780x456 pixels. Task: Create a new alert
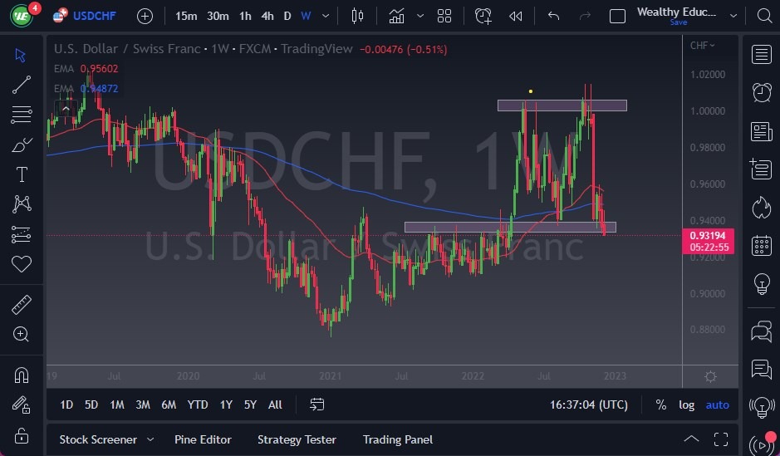tap(483, 16)
